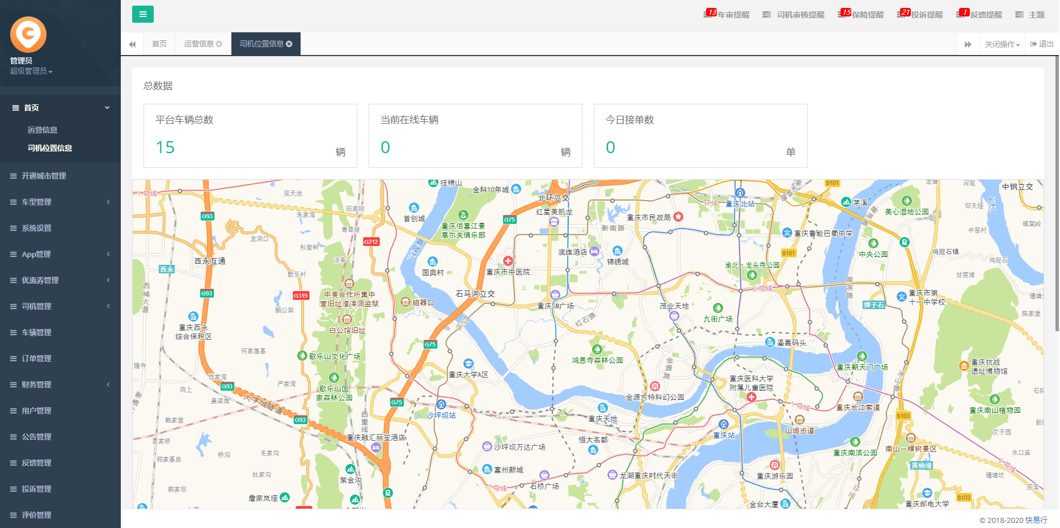Click the 公告管理 menu icon
Image resolution: width=1060 pixels, height=528 pixels.
click(x=13, y=437)
